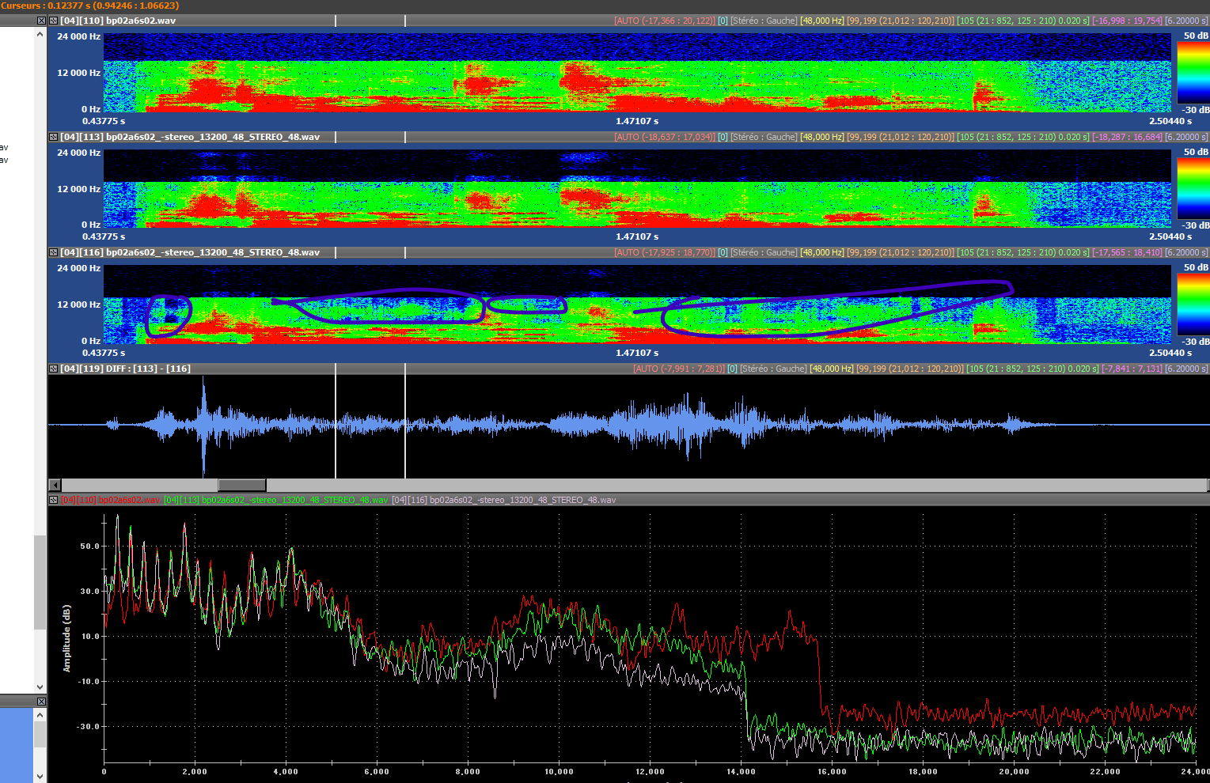Click the spectrum plot panel icon beside red legend

click(53, 500)
